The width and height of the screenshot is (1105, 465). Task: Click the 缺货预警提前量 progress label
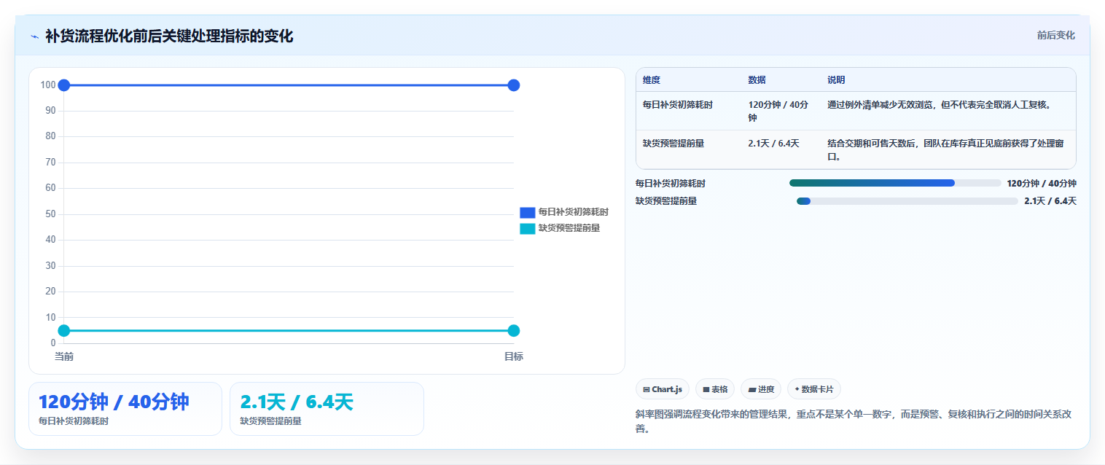(666, 201)
